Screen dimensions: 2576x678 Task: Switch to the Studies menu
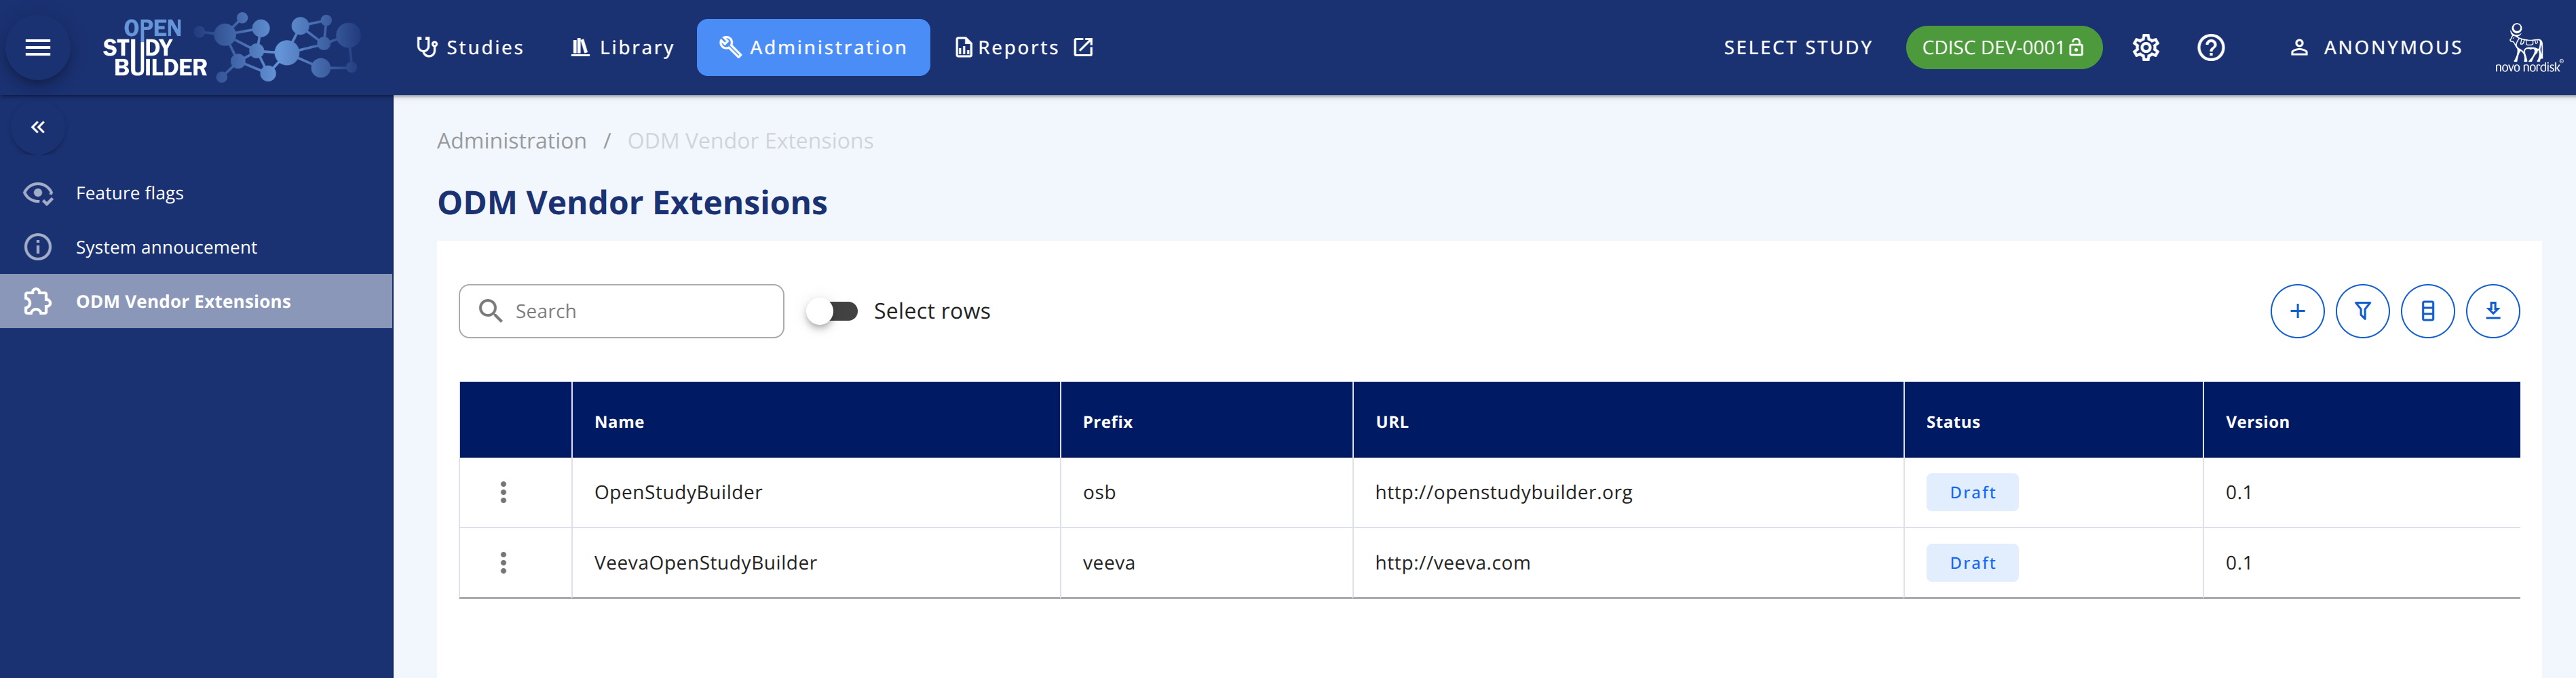(x=470, y=47)
